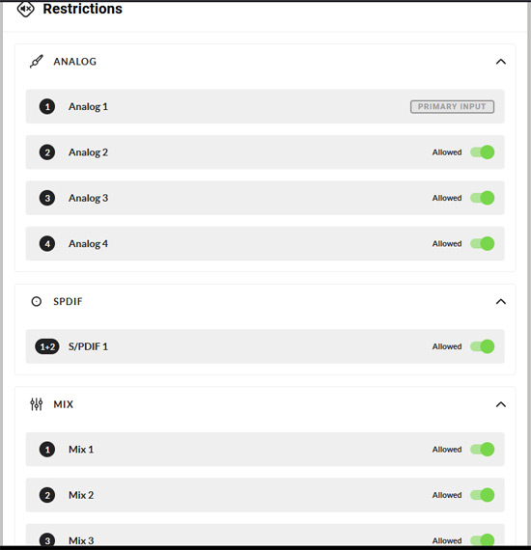
Task: Select the number 3 badge beside Analog 3
Action: pos(47,198)
